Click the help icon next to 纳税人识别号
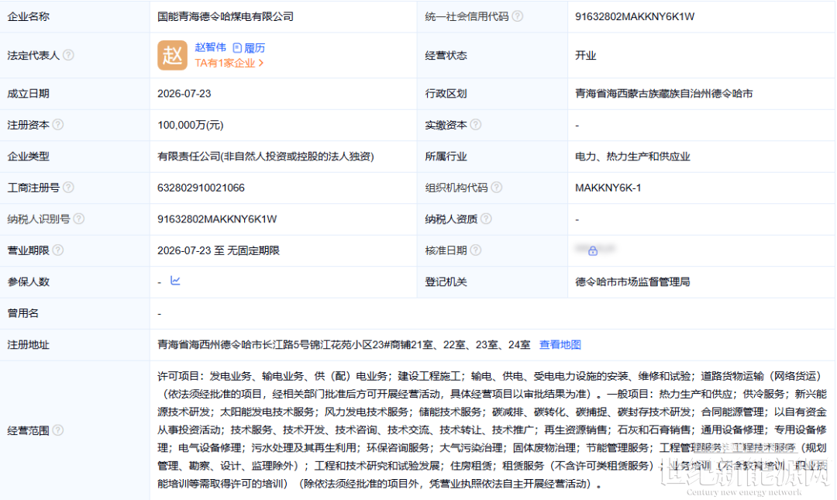 (78, 219)
